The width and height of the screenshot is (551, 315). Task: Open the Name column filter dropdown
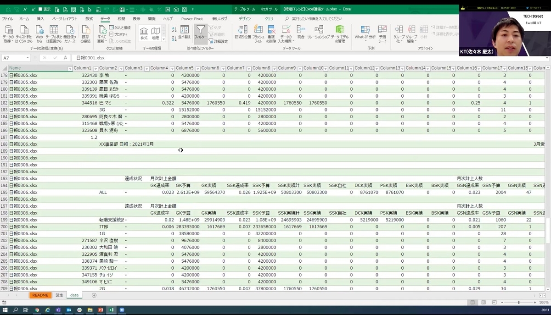[70, 68]
